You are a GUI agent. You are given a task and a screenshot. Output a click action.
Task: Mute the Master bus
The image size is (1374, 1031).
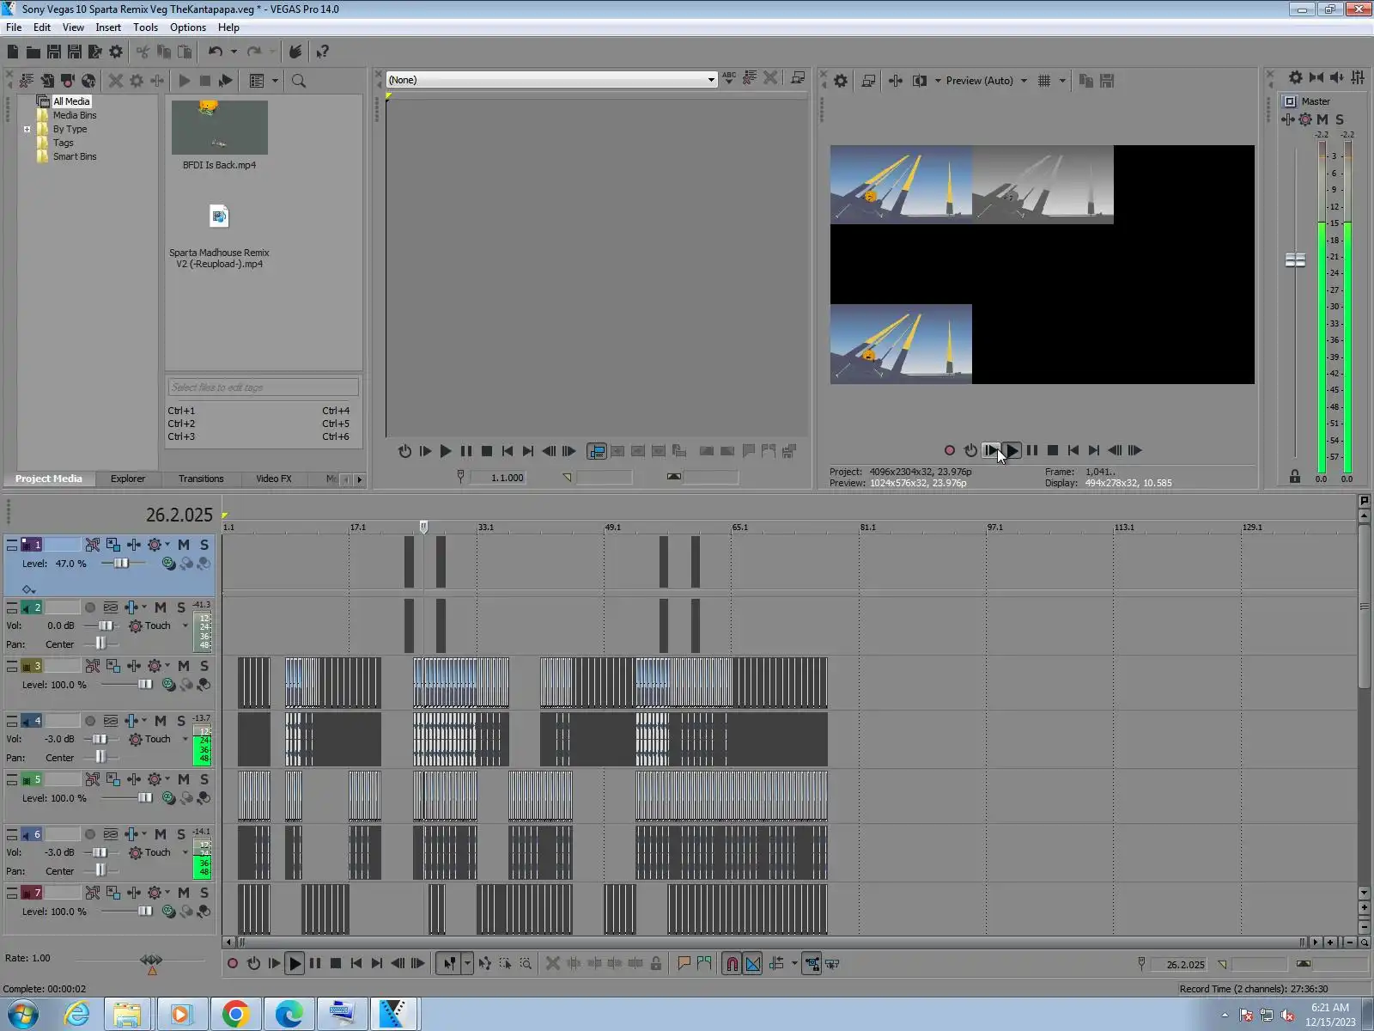tap(1322, 119)
